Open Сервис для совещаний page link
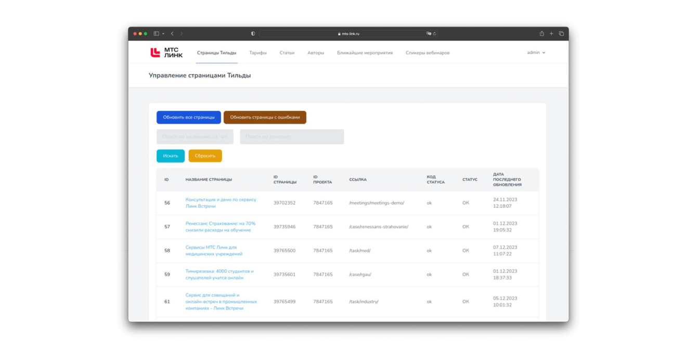The height and width of the screenshot is (358, 697). click(x=221, y=302)
